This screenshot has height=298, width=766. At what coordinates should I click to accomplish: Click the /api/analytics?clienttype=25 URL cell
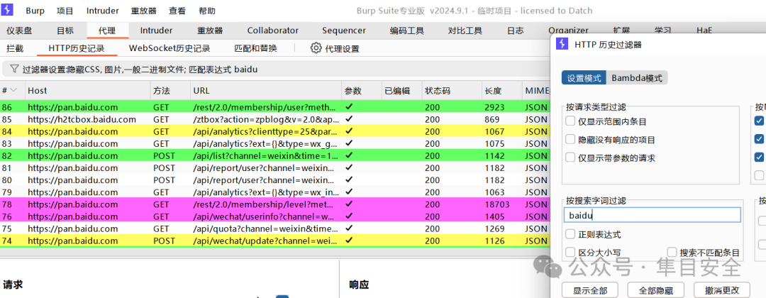click(x=265, y=131)
